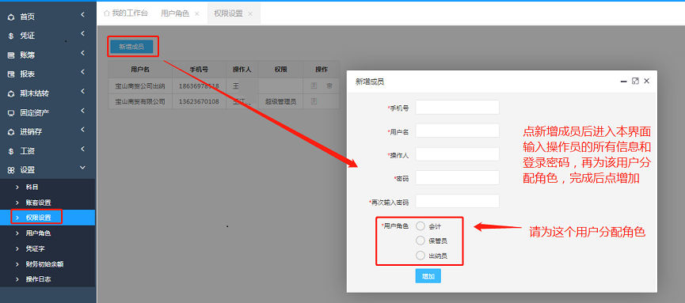Click the 固定资产 monitor icon in sidebar

(x=11, y=113)
